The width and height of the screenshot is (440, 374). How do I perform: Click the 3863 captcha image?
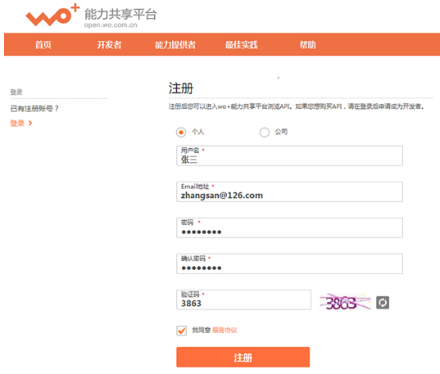click(x=345, y=302)
